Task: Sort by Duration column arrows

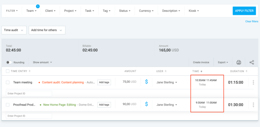Action: pyautogui.click(x=246, y=71)
